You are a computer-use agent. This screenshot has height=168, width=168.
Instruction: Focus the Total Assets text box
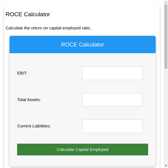tap(112, 100)
